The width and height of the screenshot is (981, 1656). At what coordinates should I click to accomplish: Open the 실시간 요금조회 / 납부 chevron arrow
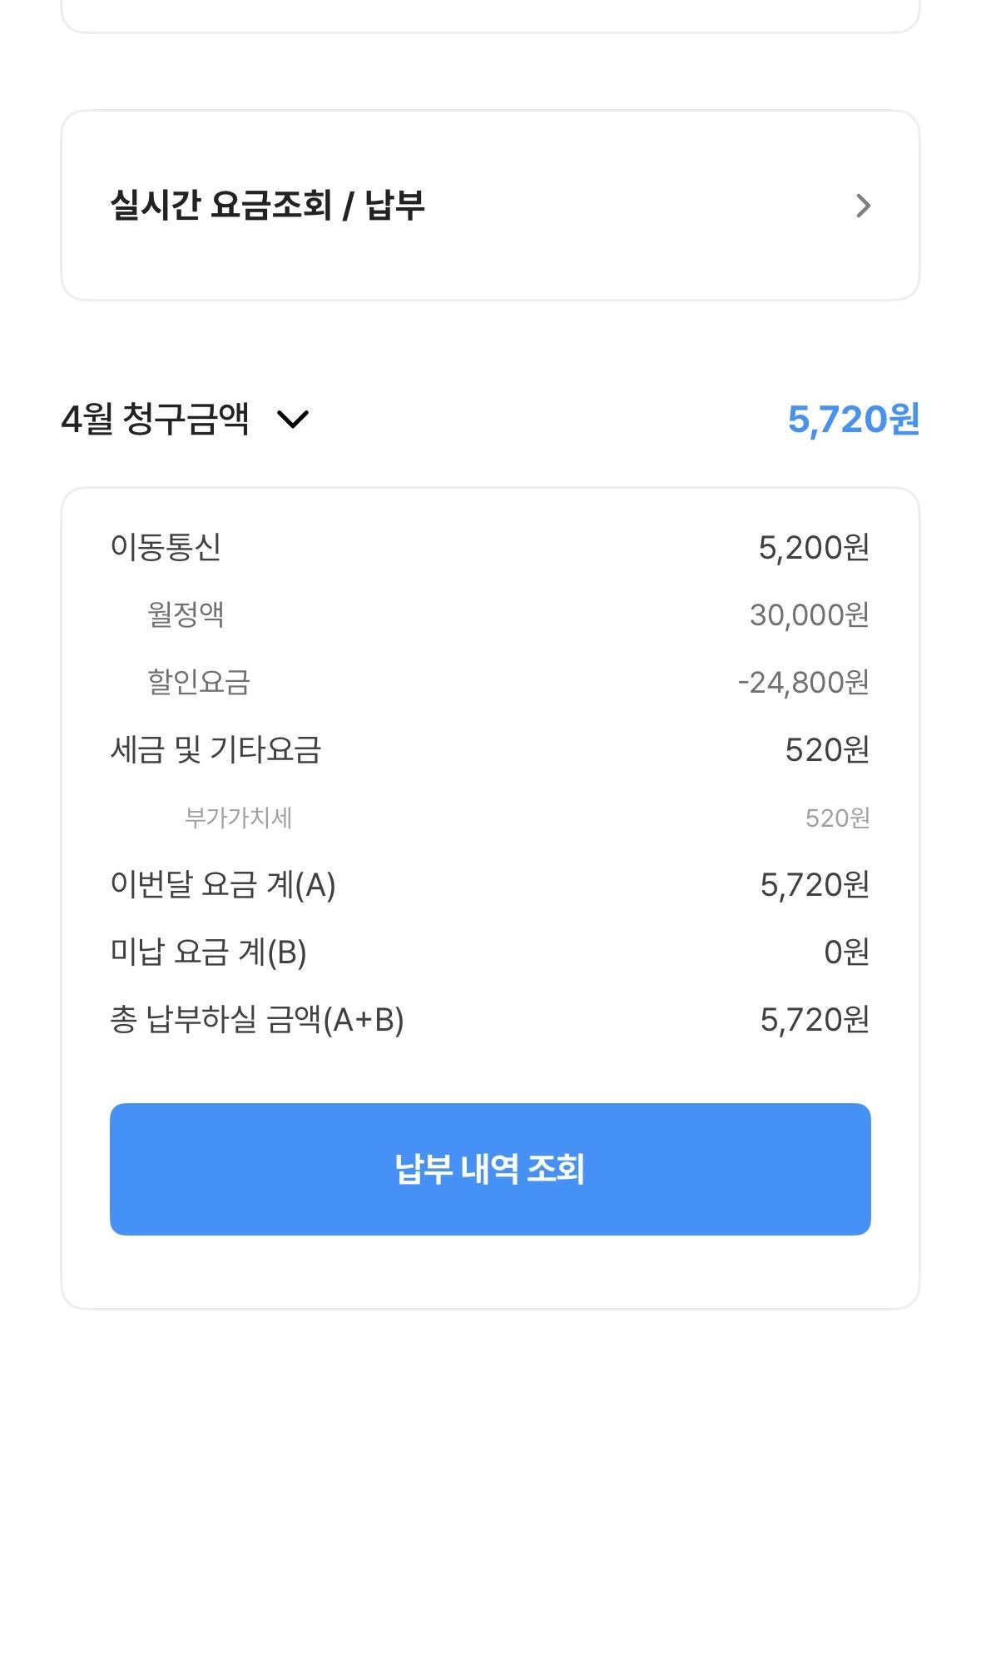point(863,206)
